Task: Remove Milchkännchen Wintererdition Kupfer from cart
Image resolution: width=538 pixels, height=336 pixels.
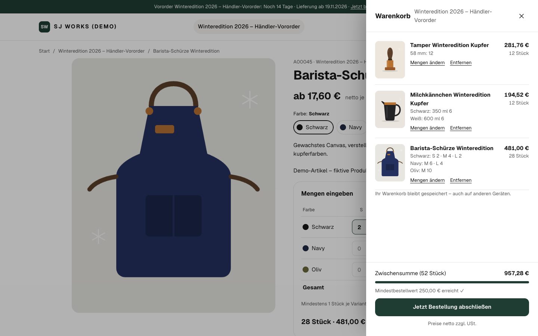Action: 461,128
